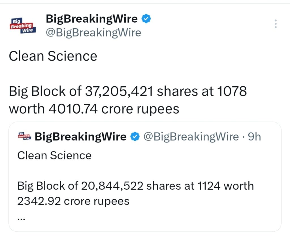Click the main tweet text about 37,205,421 shares
290x237 pixels.
[x=127, y=91]
